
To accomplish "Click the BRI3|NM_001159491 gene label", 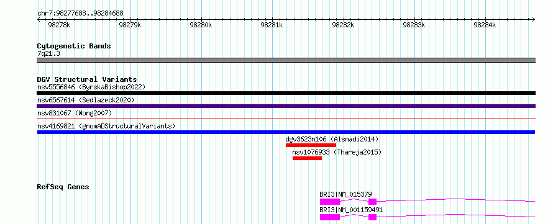I will pos(351,210).
